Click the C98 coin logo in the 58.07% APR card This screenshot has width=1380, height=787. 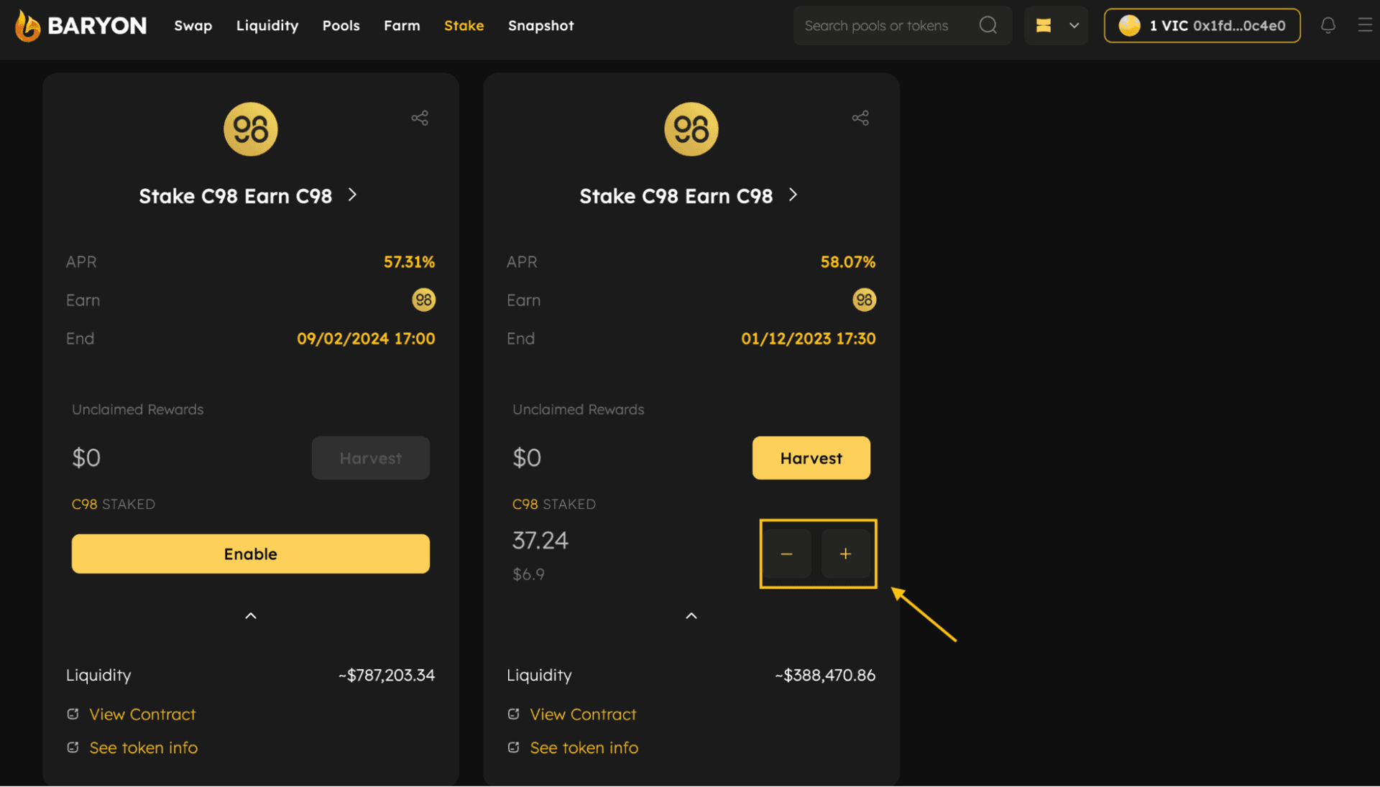pos(691,129)
